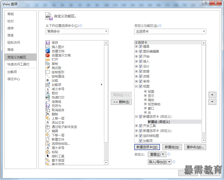Open the 重置 dropdown button
224x180 pixels.
[157, 155]
